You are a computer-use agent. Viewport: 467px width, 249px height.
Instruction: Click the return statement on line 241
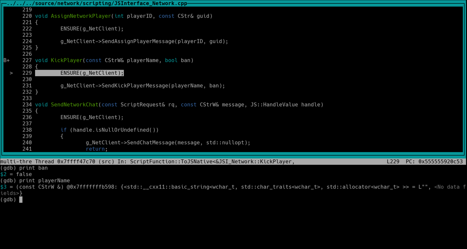tap(97, 149)
